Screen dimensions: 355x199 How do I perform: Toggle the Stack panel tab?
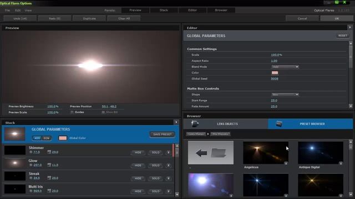coord(164,10)
